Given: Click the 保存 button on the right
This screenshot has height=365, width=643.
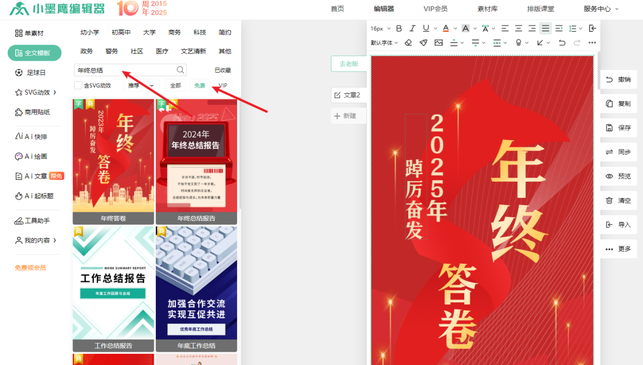Looking at the screenshot, I should pyautogui.click(x=619, y=128).
